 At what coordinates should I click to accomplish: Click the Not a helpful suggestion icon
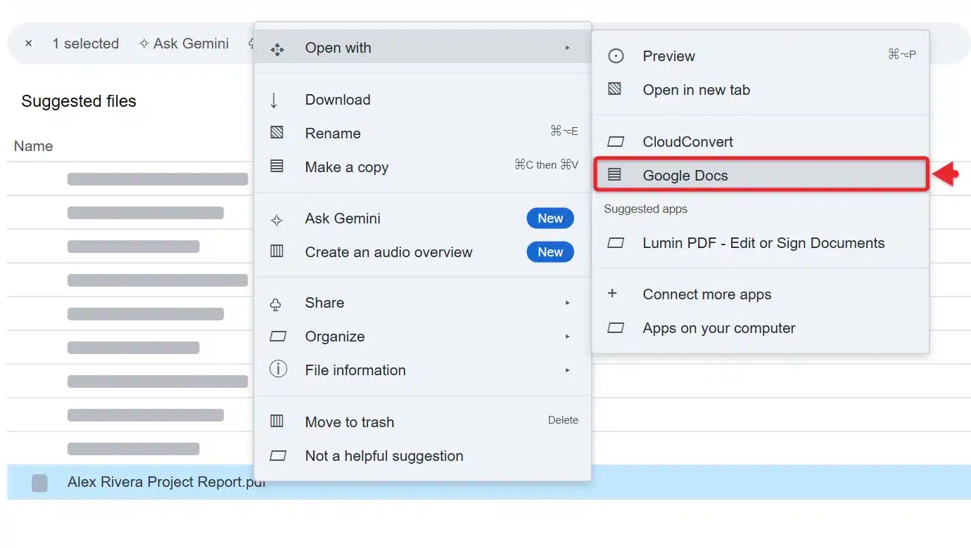[x=278, y=456]
